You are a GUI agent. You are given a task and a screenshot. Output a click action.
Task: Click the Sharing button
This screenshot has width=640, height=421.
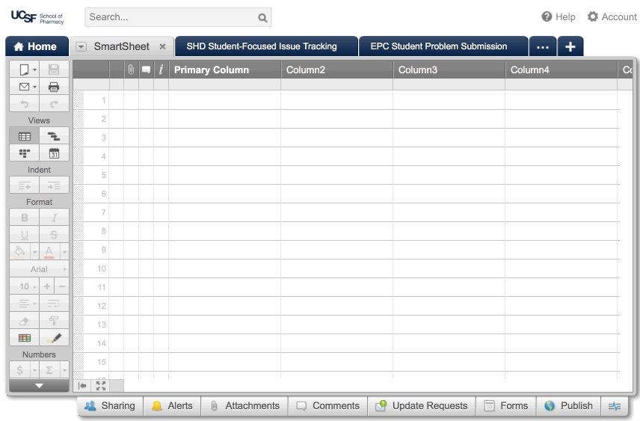[x=110, y=406]
